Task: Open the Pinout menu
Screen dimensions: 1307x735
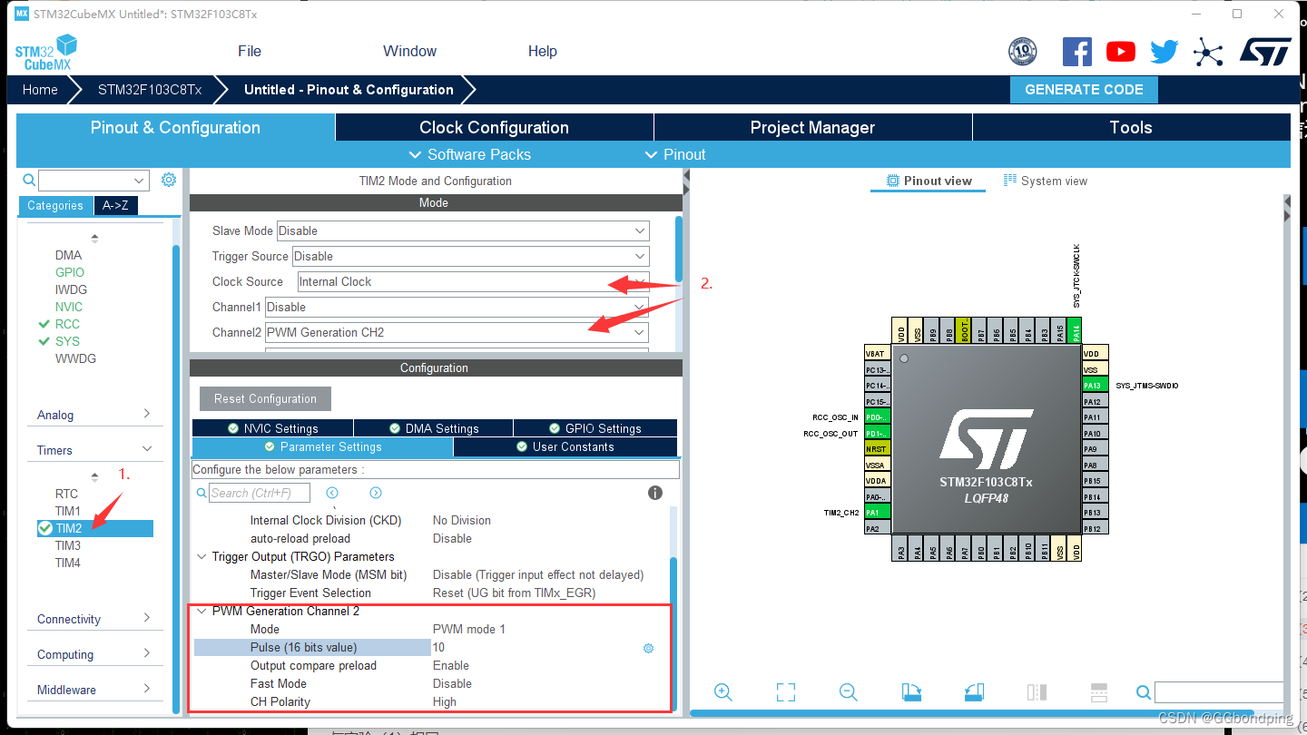Action: [x=675, y=154]
